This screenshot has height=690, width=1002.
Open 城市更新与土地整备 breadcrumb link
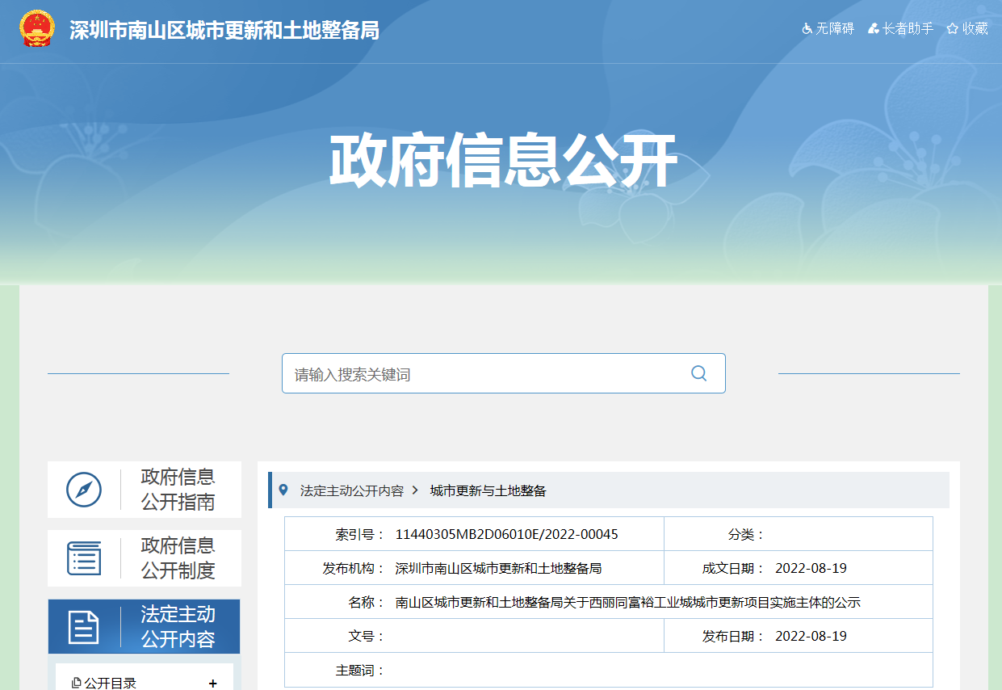pos(488,491)
